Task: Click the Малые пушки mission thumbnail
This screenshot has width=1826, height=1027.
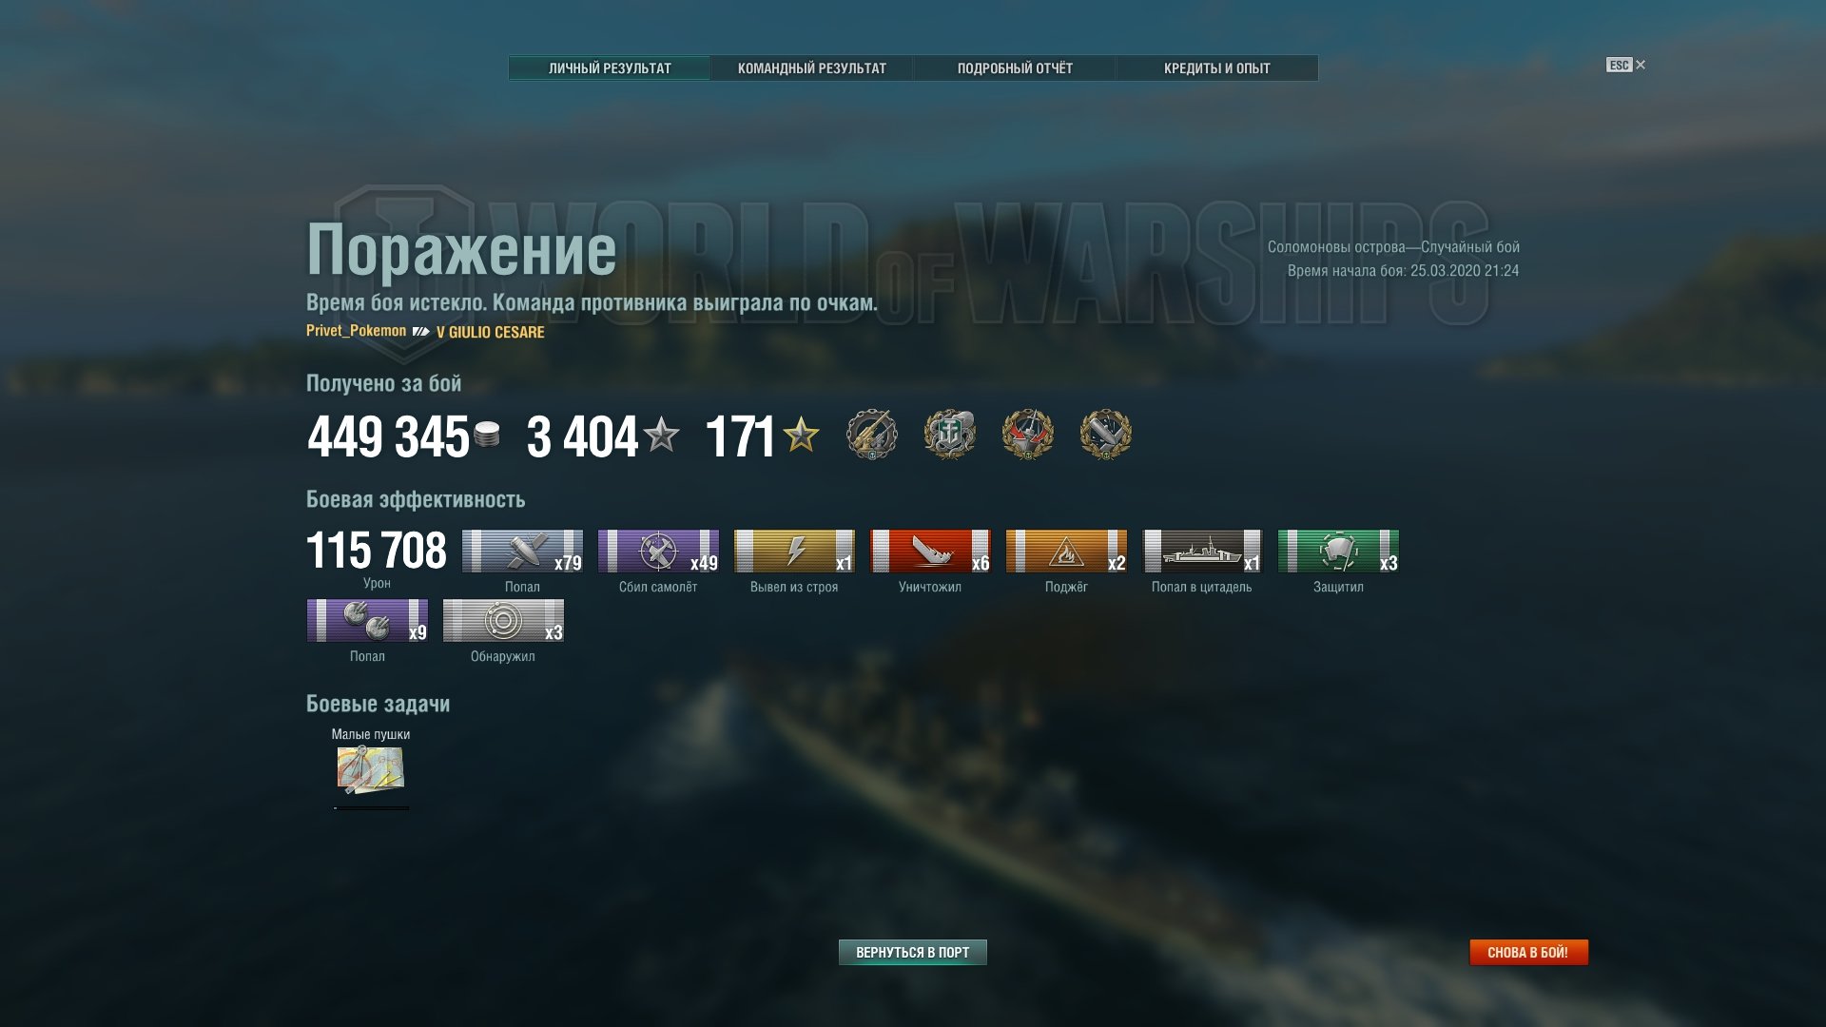Action: point(371,769)
